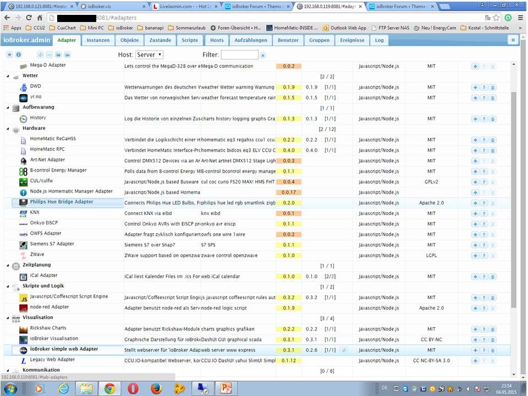Image resolution: width=528 pixels, height=396 pixels.
Task: Open the Windows Start button
Action: point(11,388)
